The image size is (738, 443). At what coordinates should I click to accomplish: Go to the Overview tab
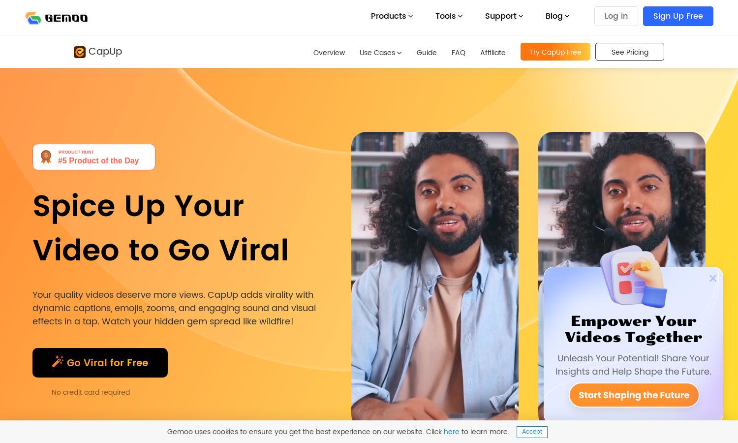(329, 53)
